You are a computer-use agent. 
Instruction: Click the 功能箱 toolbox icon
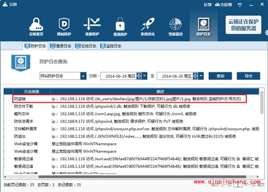click(223, 5)
